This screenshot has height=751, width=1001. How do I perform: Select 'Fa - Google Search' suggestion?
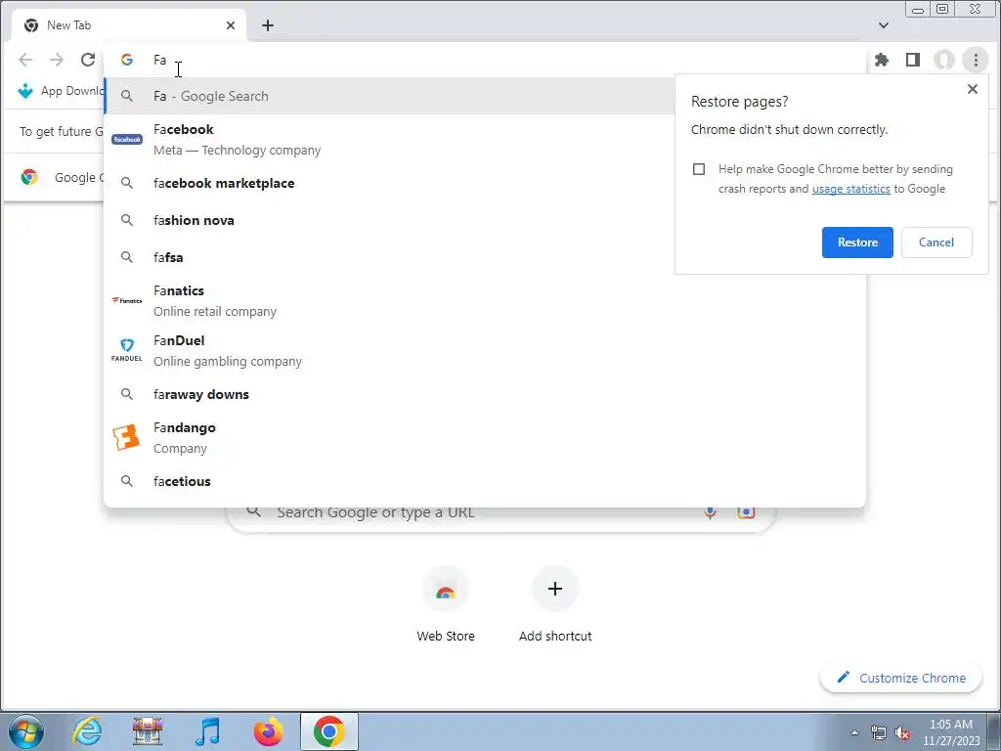[389, 96]
